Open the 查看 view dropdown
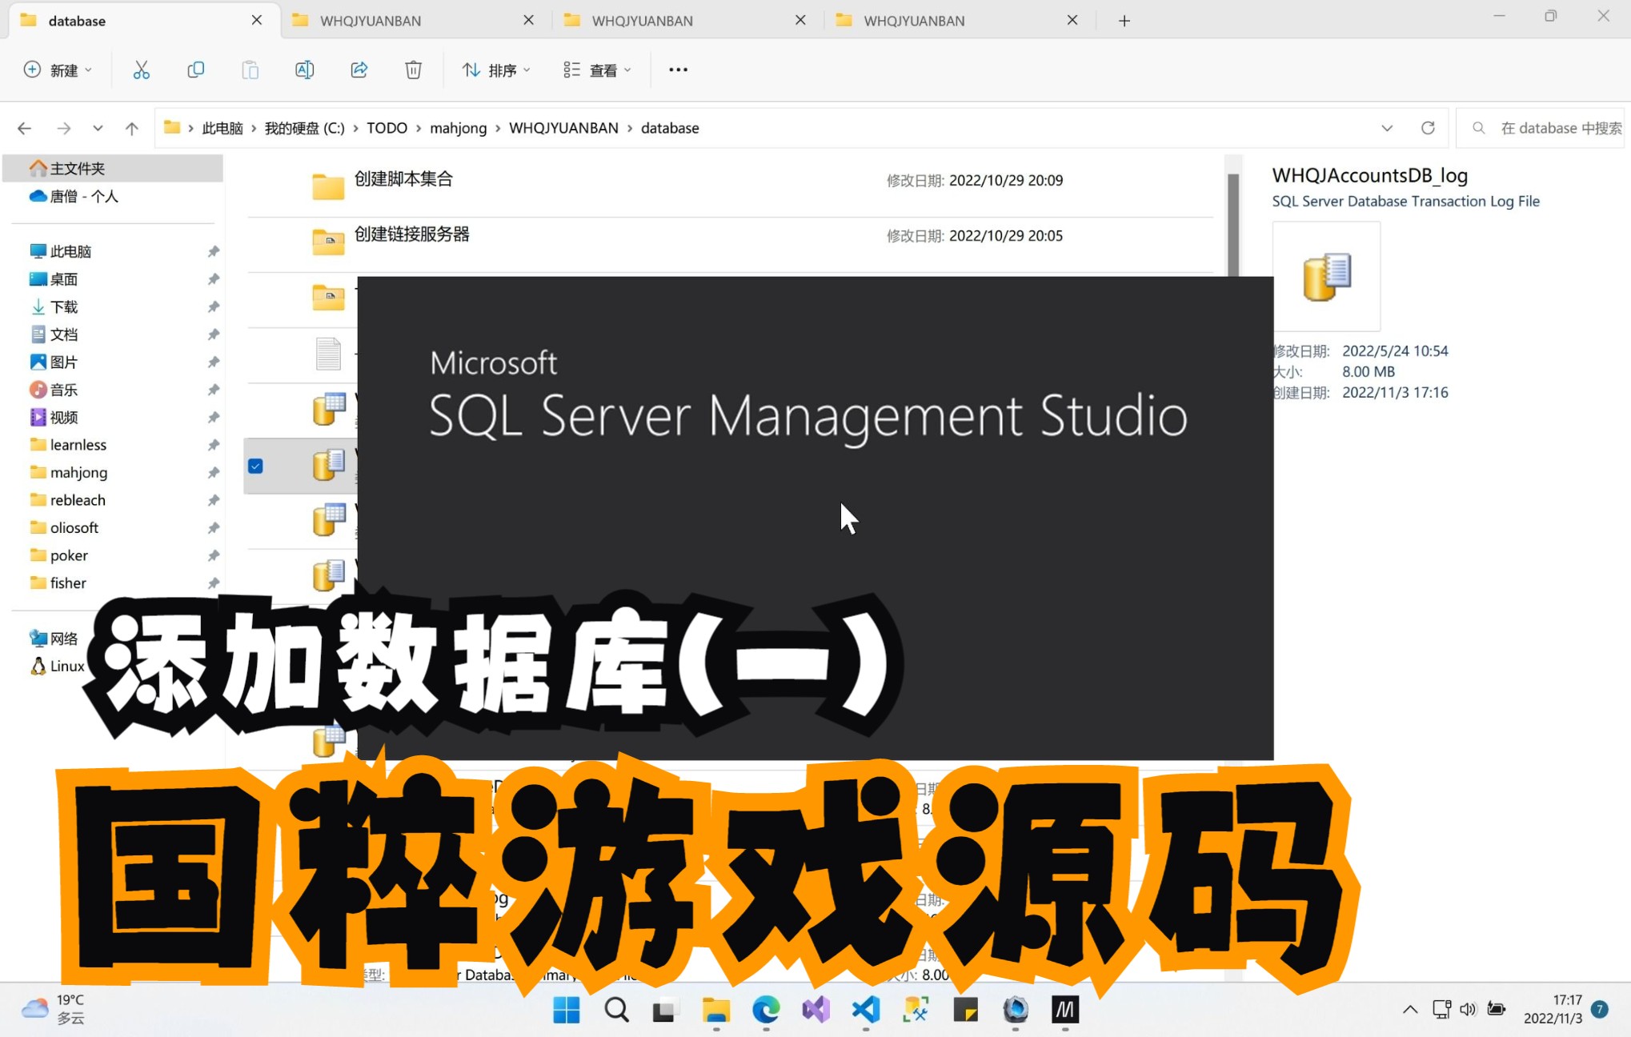 coord(597,70)
